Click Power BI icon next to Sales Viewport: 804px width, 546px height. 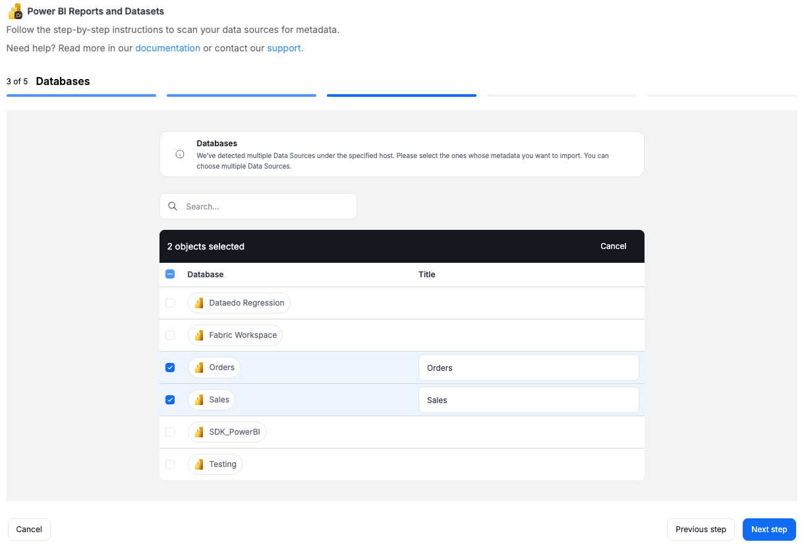tap(199, 400)
